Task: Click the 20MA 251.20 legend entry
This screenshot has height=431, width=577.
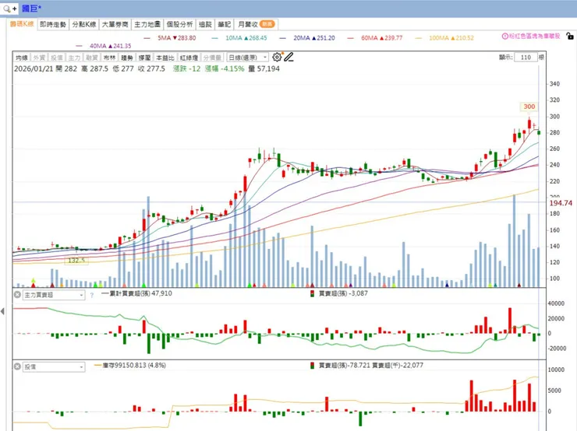Action: click(x=308, y=38)
